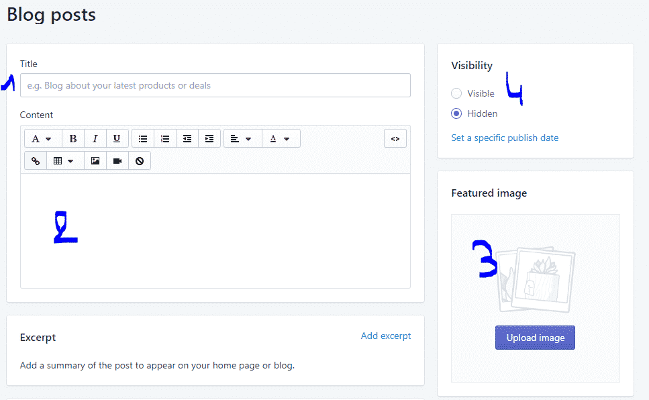Show the HTML source view
The height and width of the screenshot is (400, 649).
coord(395,139)
